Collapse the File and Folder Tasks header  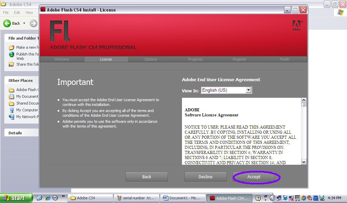click(x=22, y=38)
